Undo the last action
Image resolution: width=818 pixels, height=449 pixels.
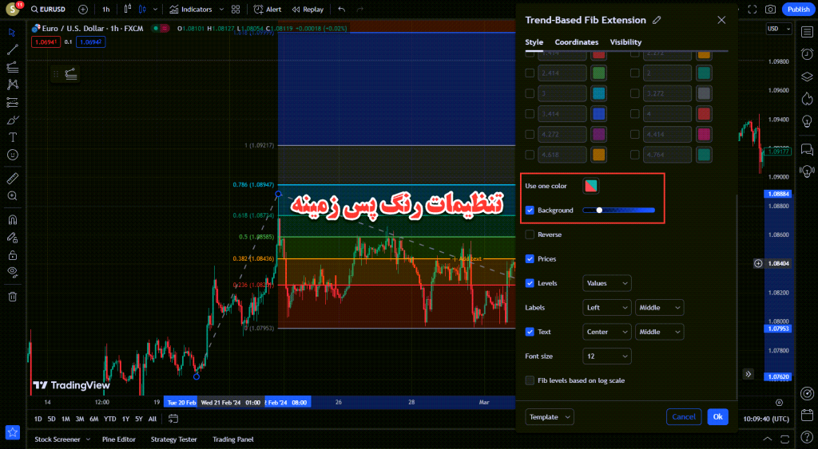point(341,10)
